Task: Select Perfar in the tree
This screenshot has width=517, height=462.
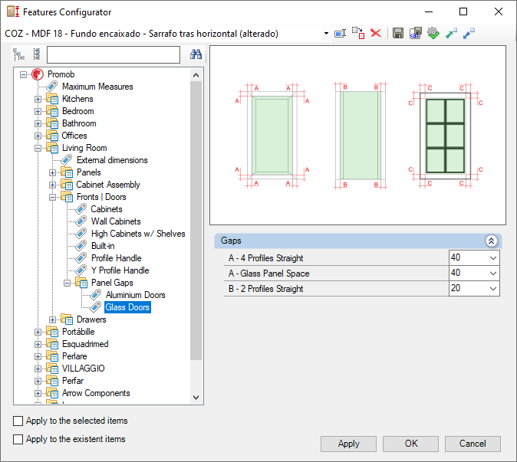Action: click(x=73, y=381)
